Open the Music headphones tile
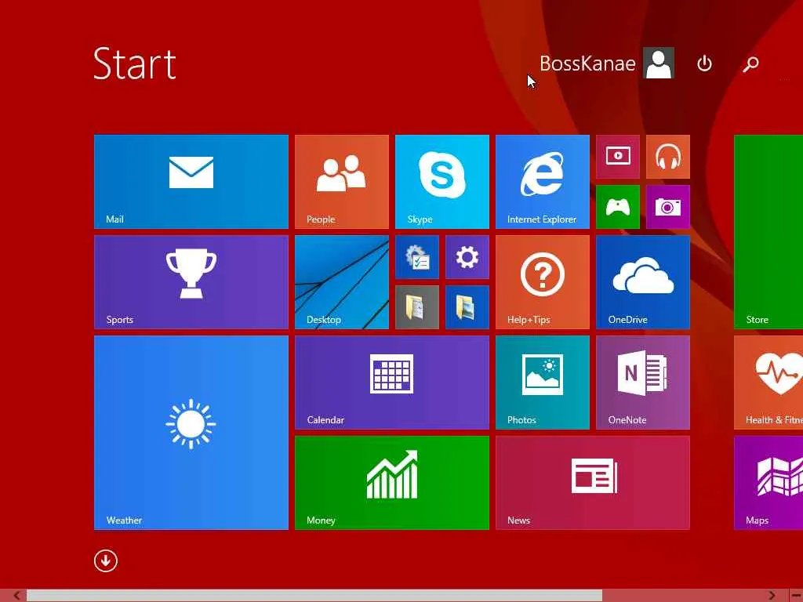This screenshot has height=602, width=803. [668, 157]
